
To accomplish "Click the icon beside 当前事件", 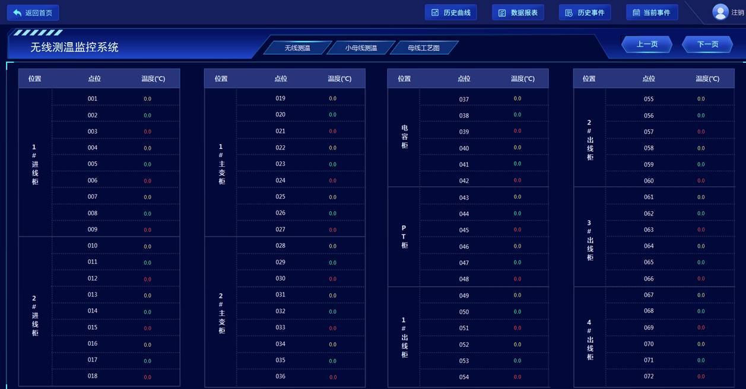I will (636, 12).
